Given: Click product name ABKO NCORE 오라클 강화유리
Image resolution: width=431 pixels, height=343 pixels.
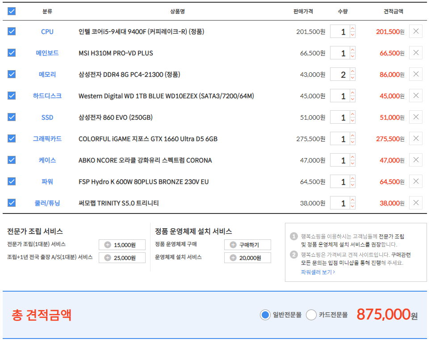Looking at the screenshot, I should point(145,160).
